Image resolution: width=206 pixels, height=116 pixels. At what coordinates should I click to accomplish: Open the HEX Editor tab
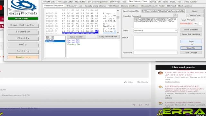tap(80, 2)
